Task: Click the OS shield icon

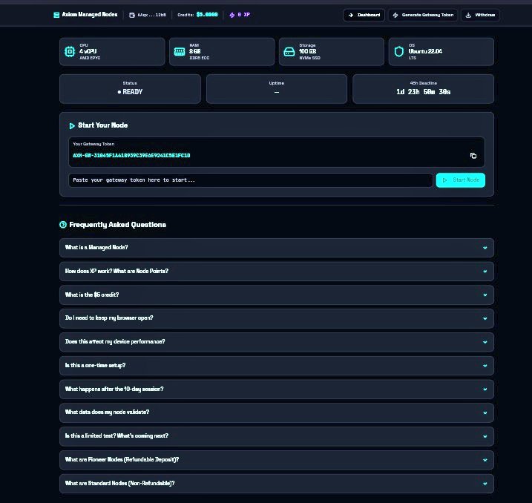Action: pos(399,51)
